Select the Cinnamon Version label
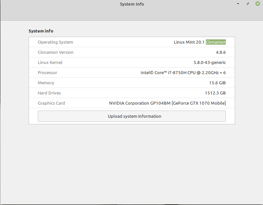The image size is (263, 205). point(56,52)
